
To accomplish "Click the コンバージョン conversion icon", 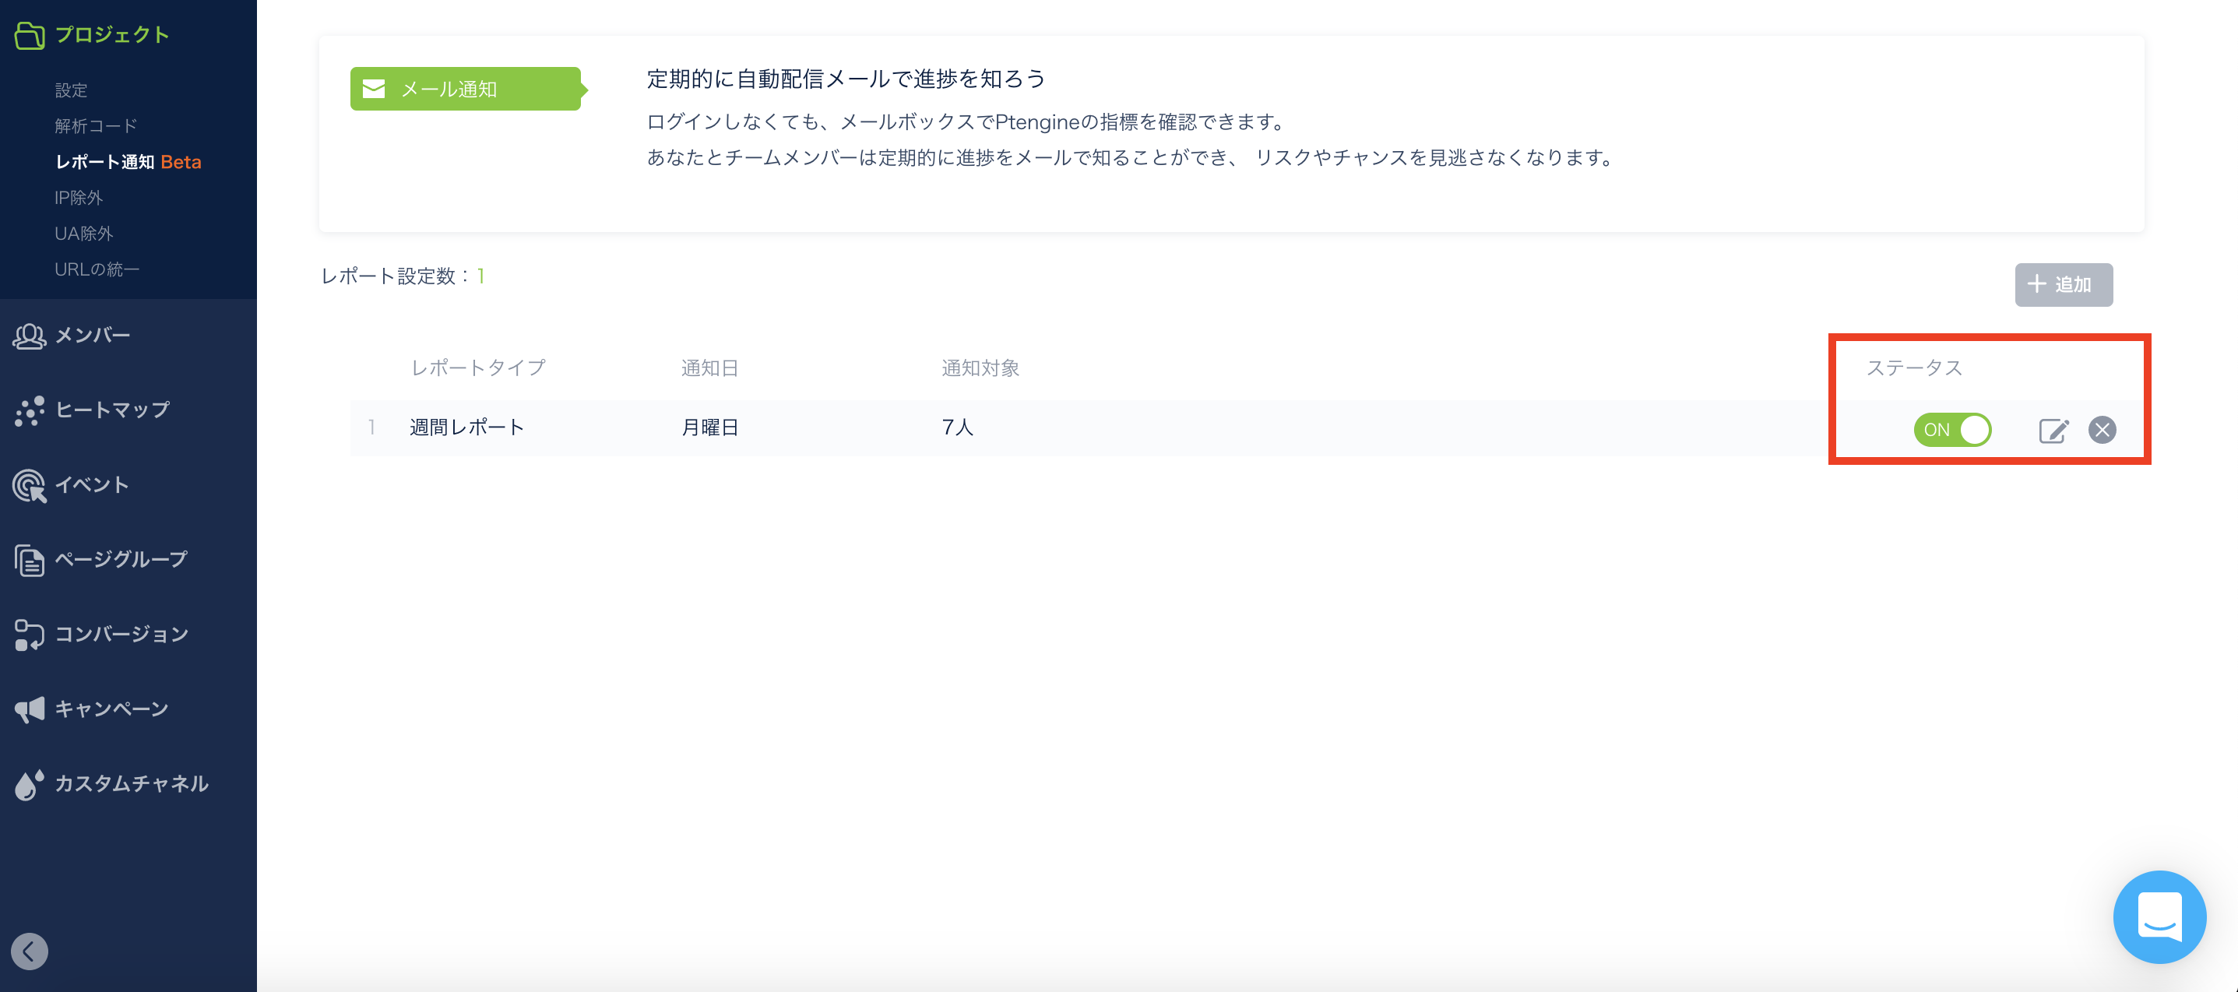I will (30, 635).
